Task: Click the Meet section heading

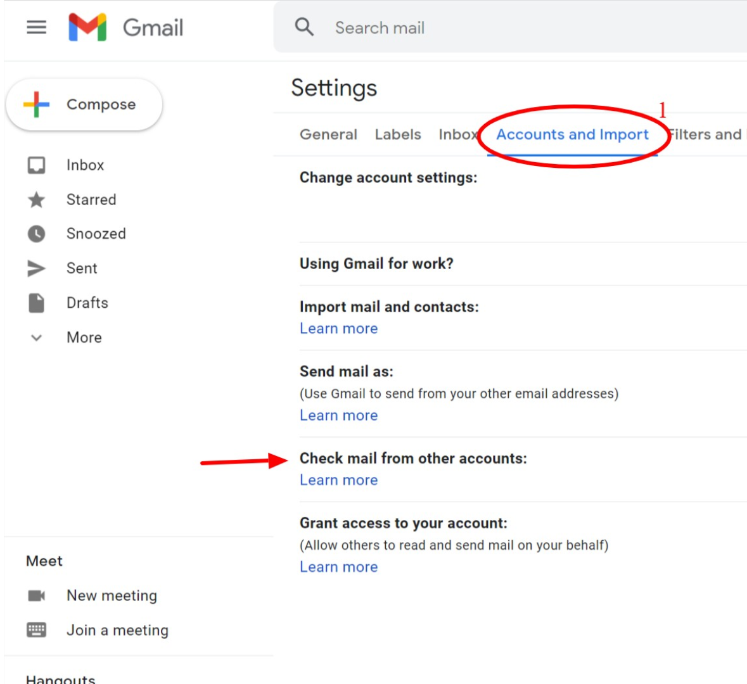Action: pyautogui.click(x=44, y=561)
